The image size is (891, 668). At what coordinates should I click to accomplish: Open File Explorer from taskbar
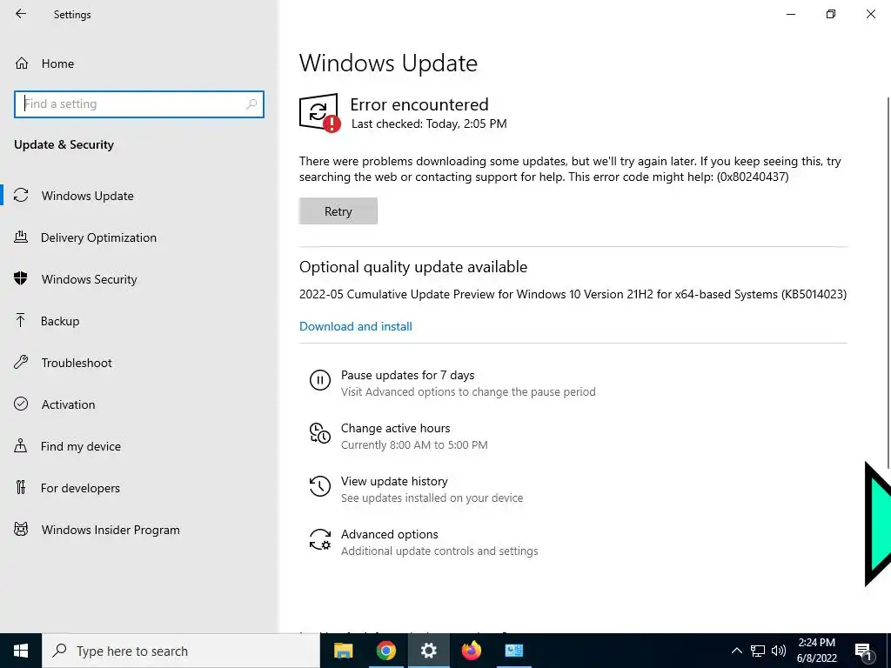click(x=343, y=651)
